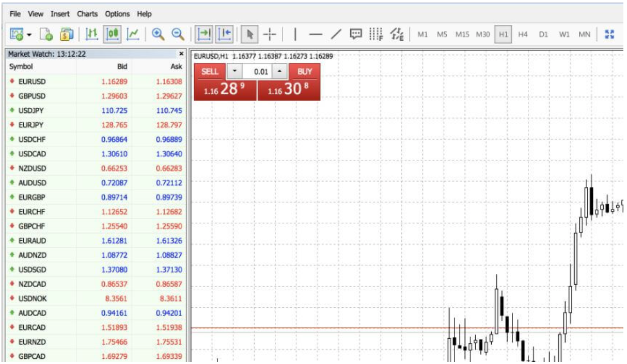Image resolution: width=627 pixels, height=364 pixels.
Task: Toggle chart shift from right edge
Action: [x=225, y=34]
